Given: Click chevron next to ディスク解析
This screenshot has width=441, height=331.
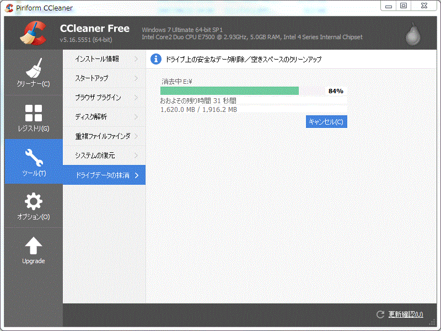Looking at the screenshot, I should click(x=136, y=117).
